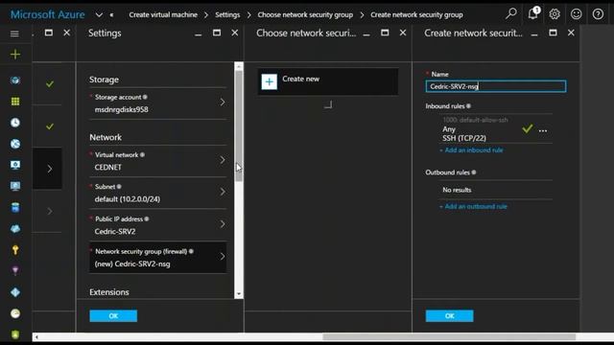Click the Network security group info icon

192,251
